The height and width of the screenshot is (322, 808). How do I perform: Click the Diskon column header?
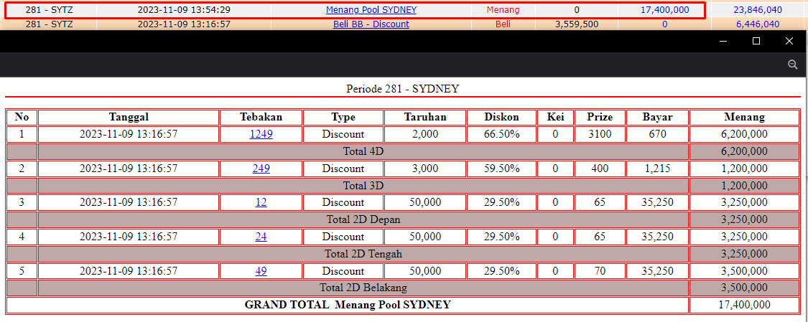point(502,118)
